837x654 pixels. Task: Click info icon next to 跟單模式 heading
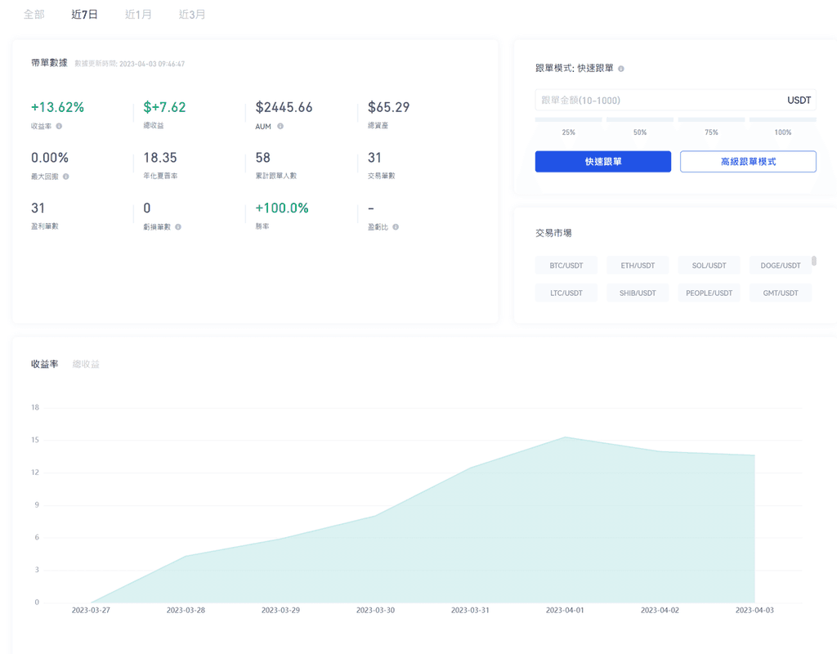pyautogui.click(x=621, y=69)
